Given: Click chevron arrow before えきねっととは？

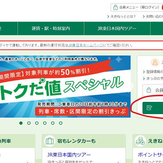Looking at the screenshot, I should coord(108,17).
